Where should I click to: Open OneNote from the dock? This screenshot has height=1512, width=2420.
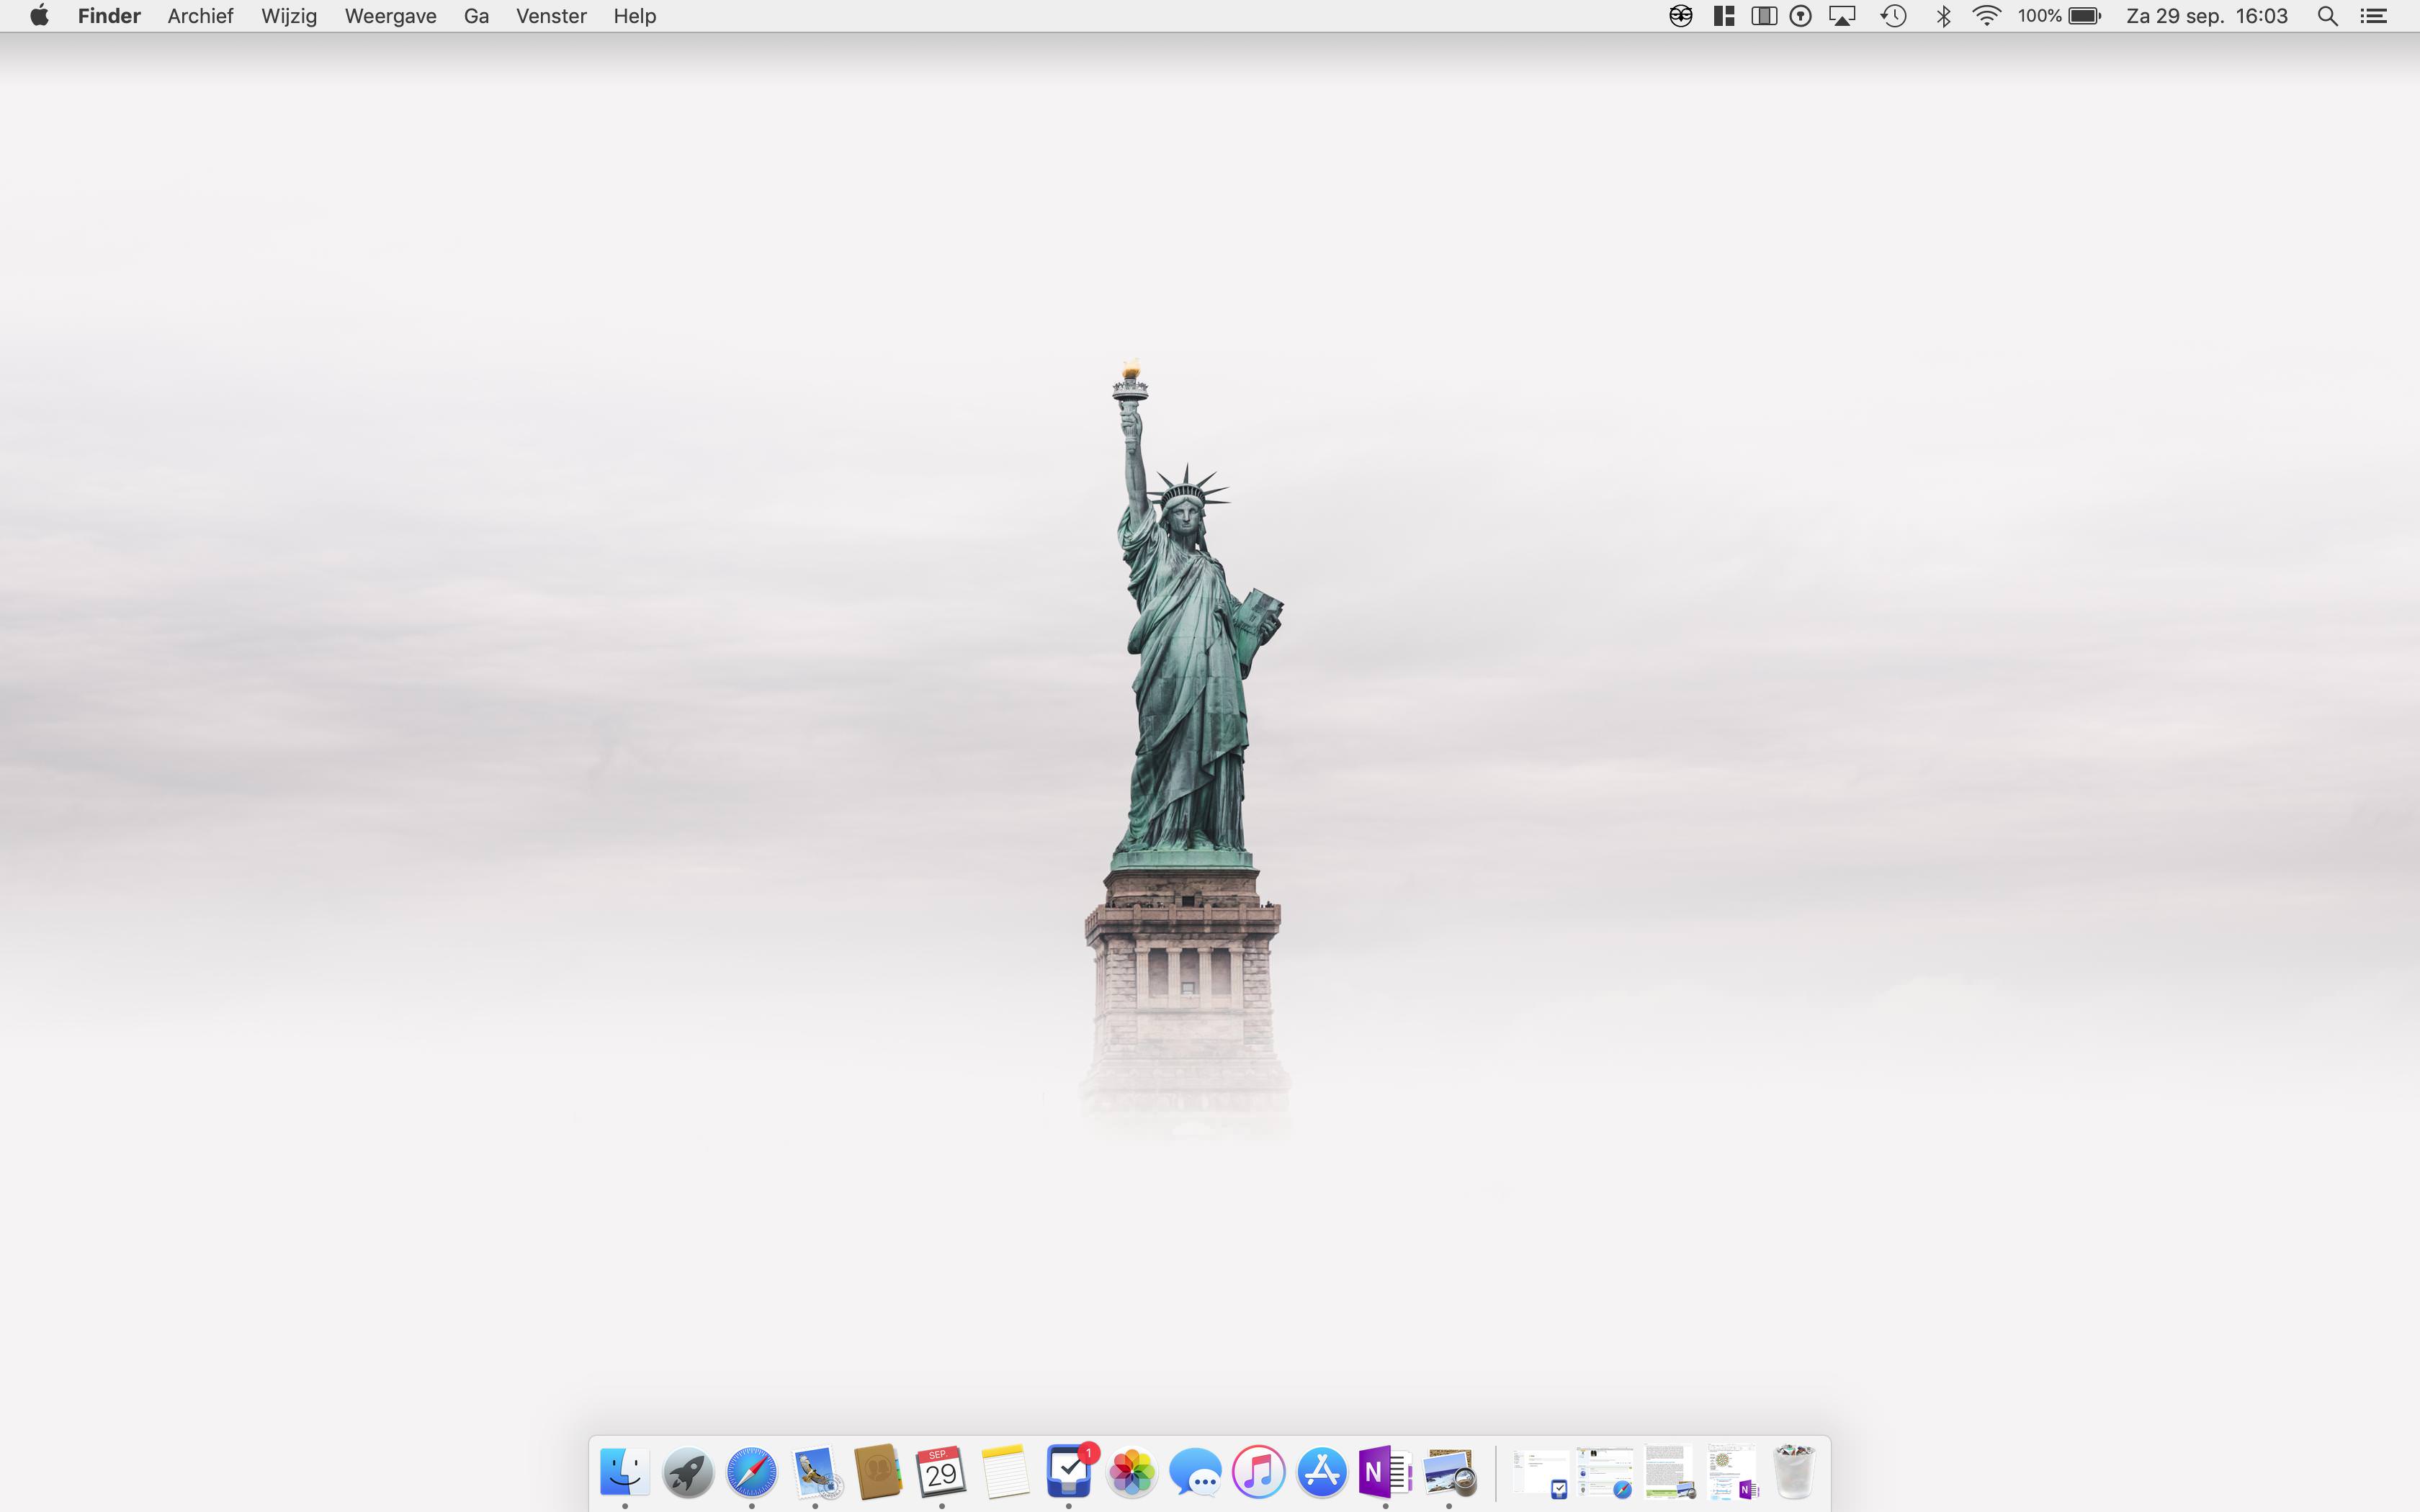1385,1472
